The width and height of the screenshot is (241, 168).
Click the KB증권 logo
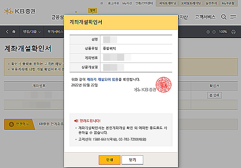pos(20,11)
